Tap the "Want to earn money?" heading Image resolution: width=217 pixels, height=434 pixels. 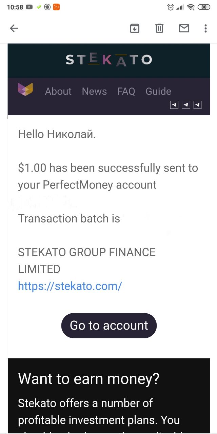88,378
